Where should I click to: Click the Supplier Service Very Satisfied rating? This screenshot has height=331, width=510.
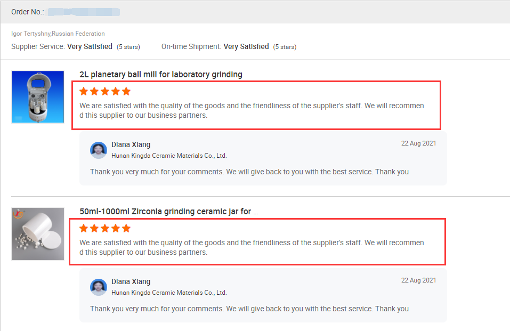coord(90,46)
